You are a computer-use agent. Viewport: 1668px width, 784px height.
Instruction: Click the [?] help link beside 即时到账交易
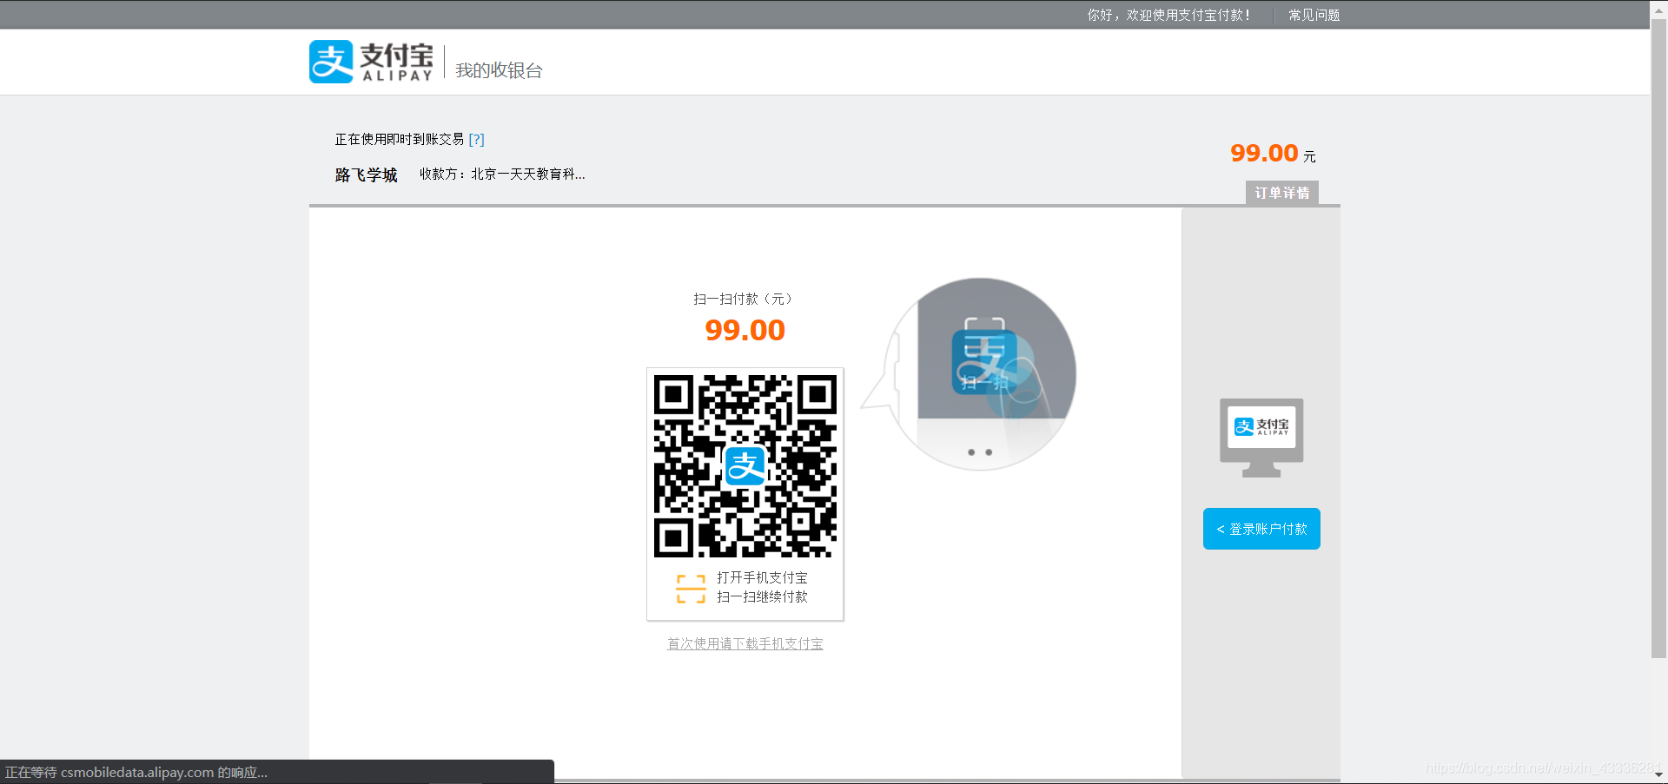(476, 139)
